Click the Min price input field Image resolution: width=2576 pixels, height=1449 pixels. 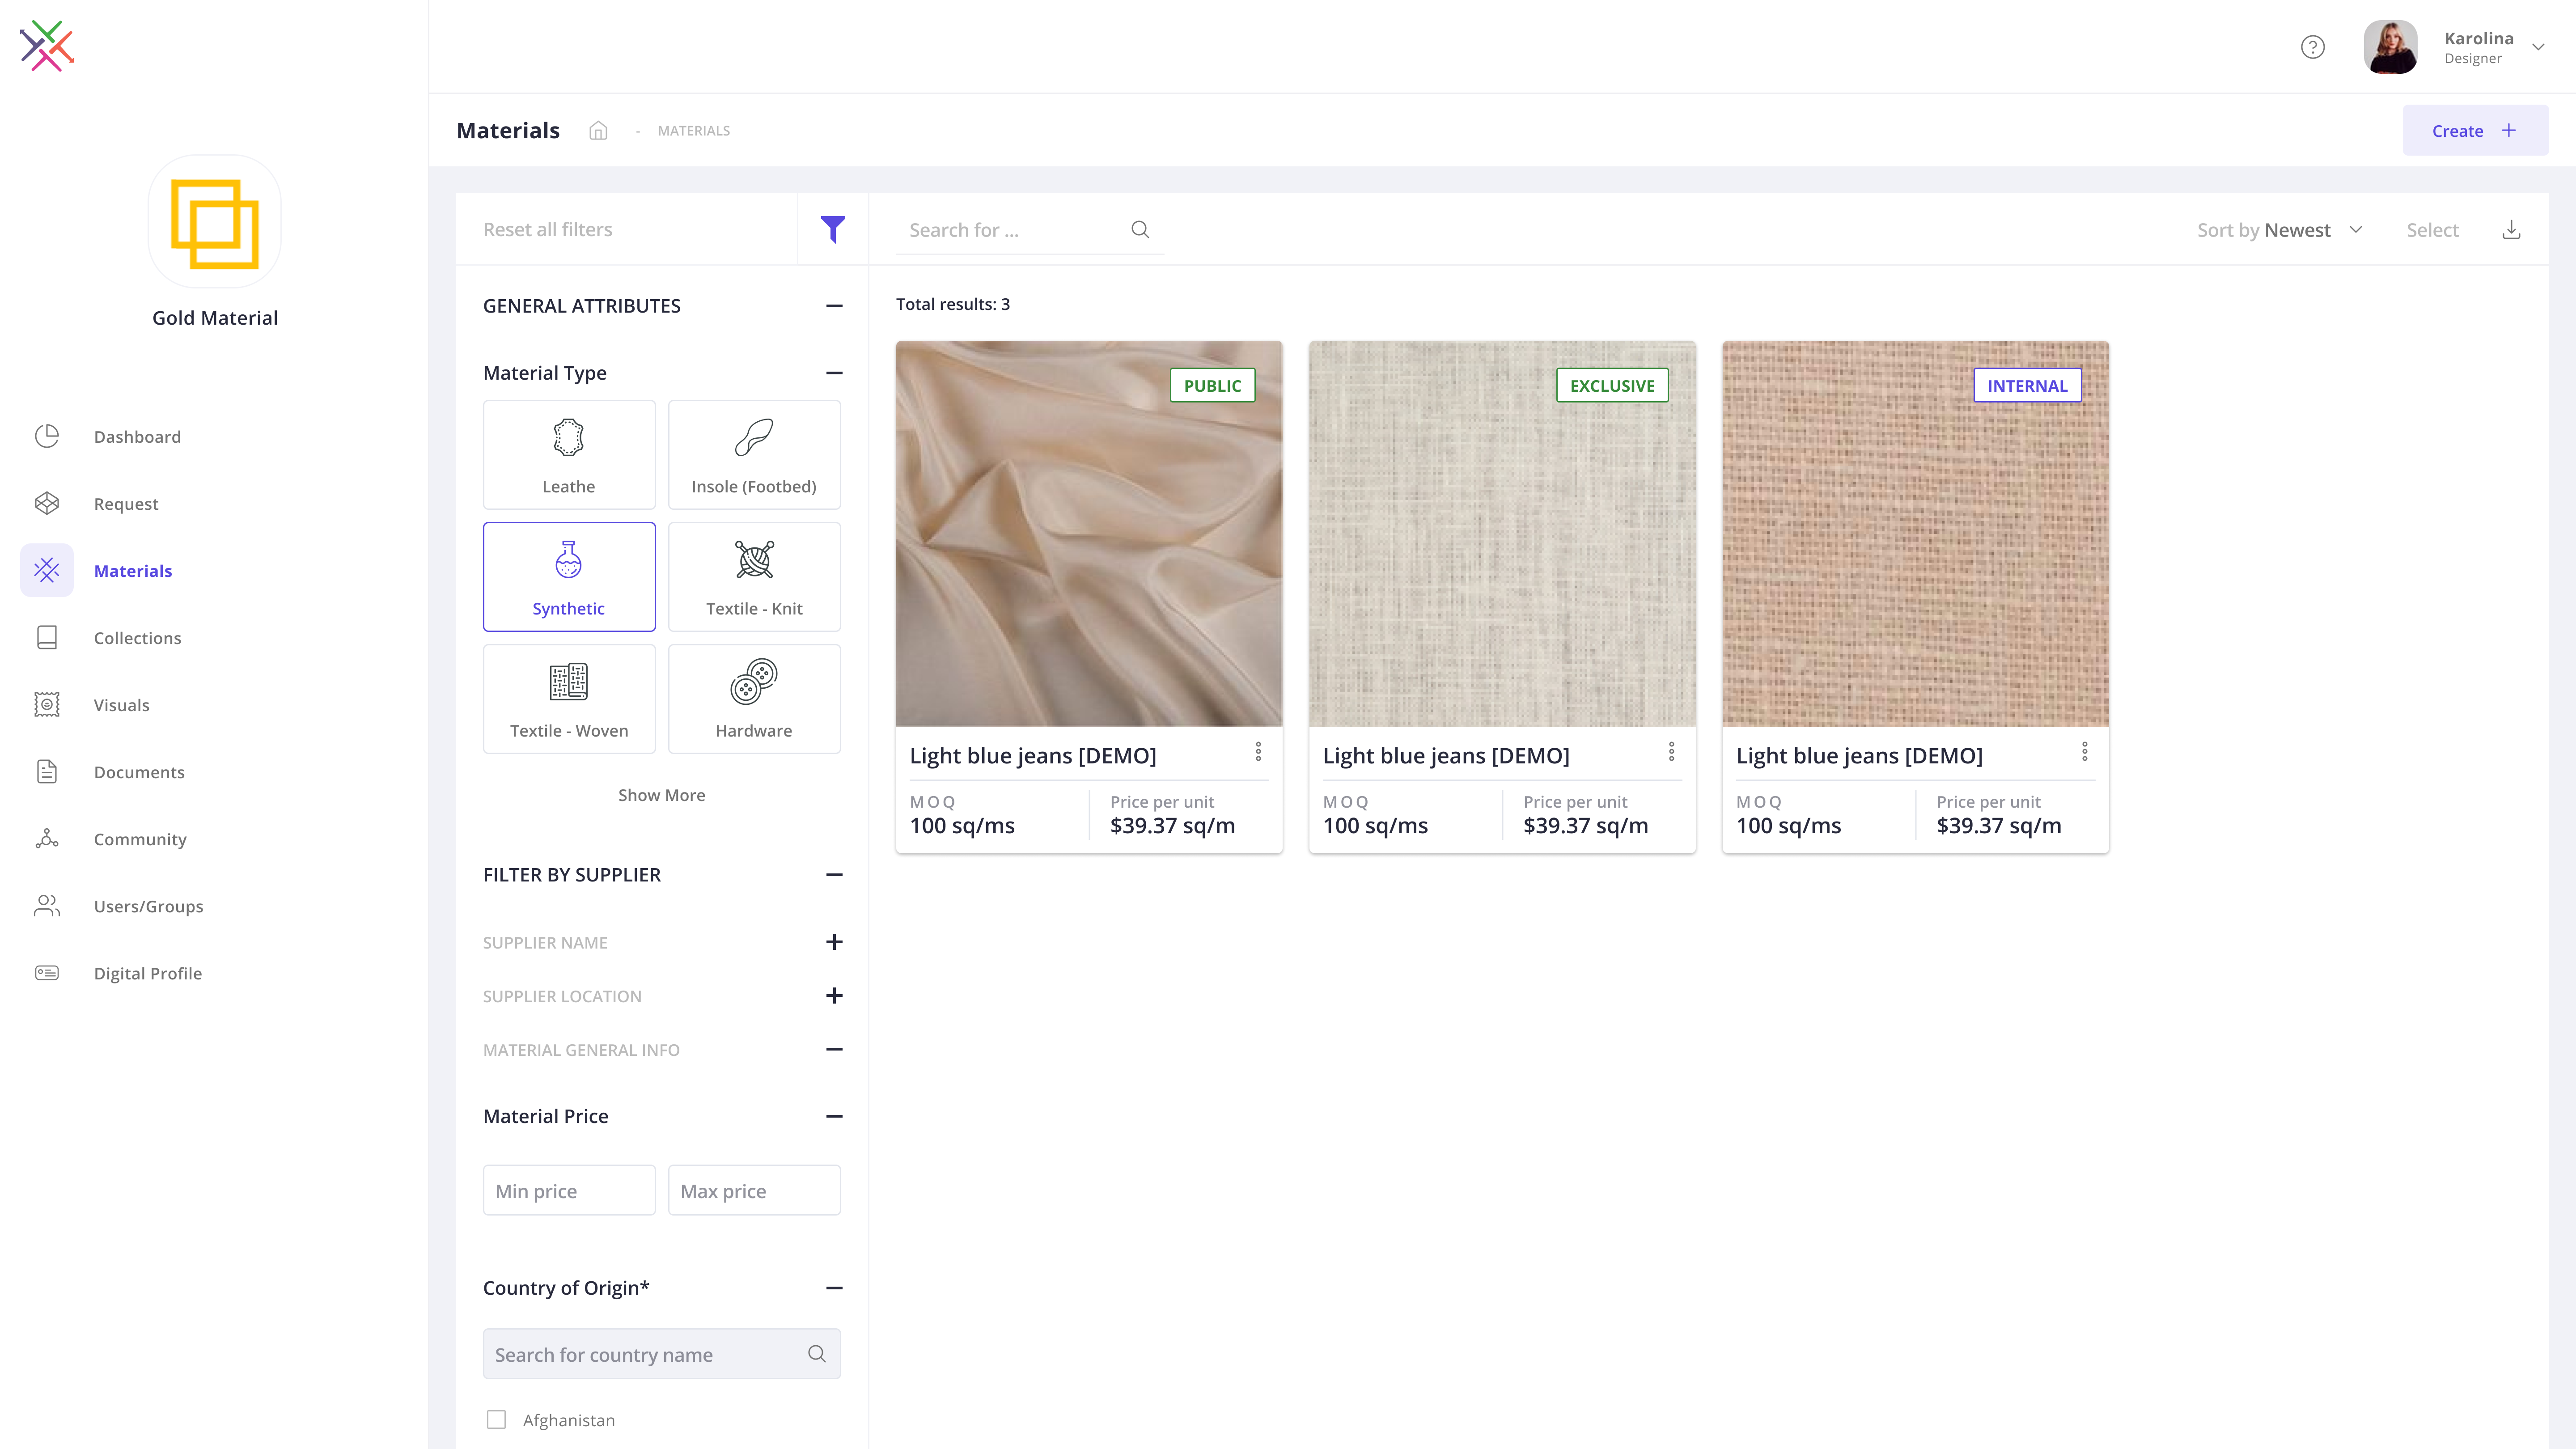click(x=569, y=1190)
